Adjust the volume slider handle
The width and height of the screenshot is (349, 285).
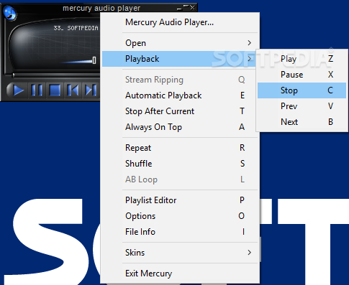click(94, 60)
